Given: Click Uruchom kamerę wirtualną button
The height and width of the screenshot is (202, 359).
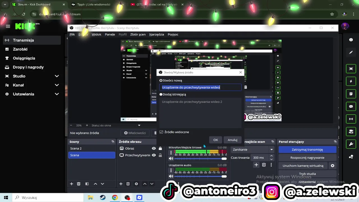Looking at the screenshot, I should tap(303, 166).
